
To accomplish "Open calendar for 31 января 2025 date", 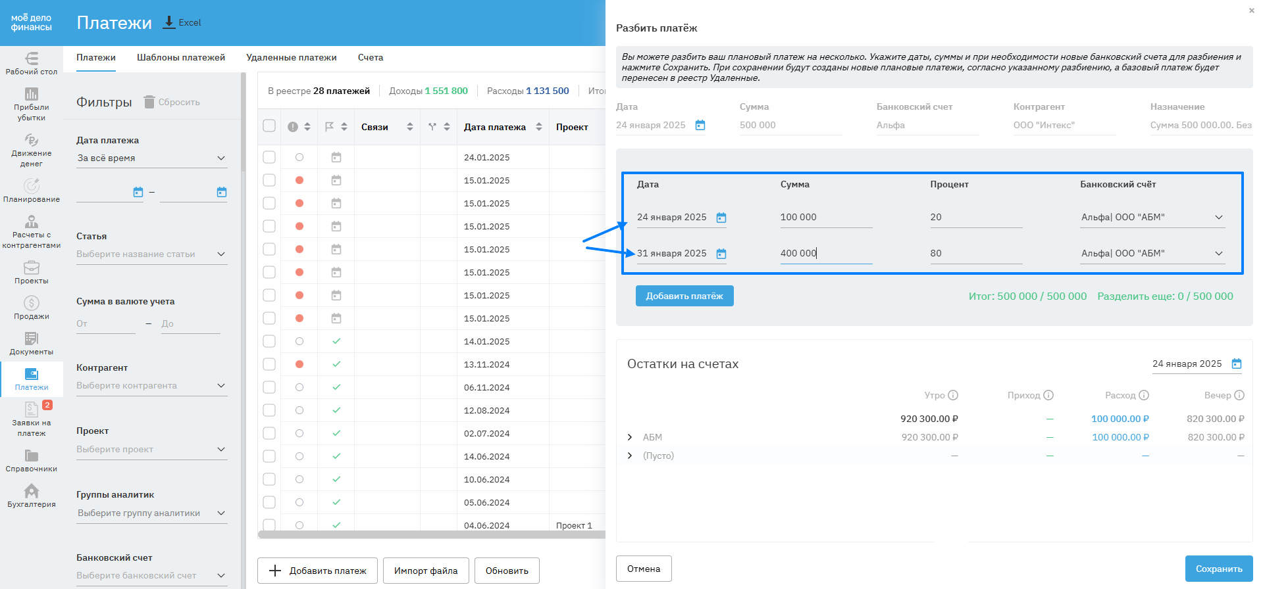I will 721,254.
